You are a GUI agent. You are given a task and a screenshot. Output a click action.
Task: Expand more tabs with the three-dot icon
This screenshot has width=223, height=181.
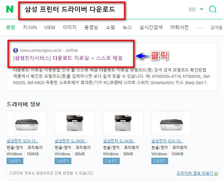(x=200, y=28)
